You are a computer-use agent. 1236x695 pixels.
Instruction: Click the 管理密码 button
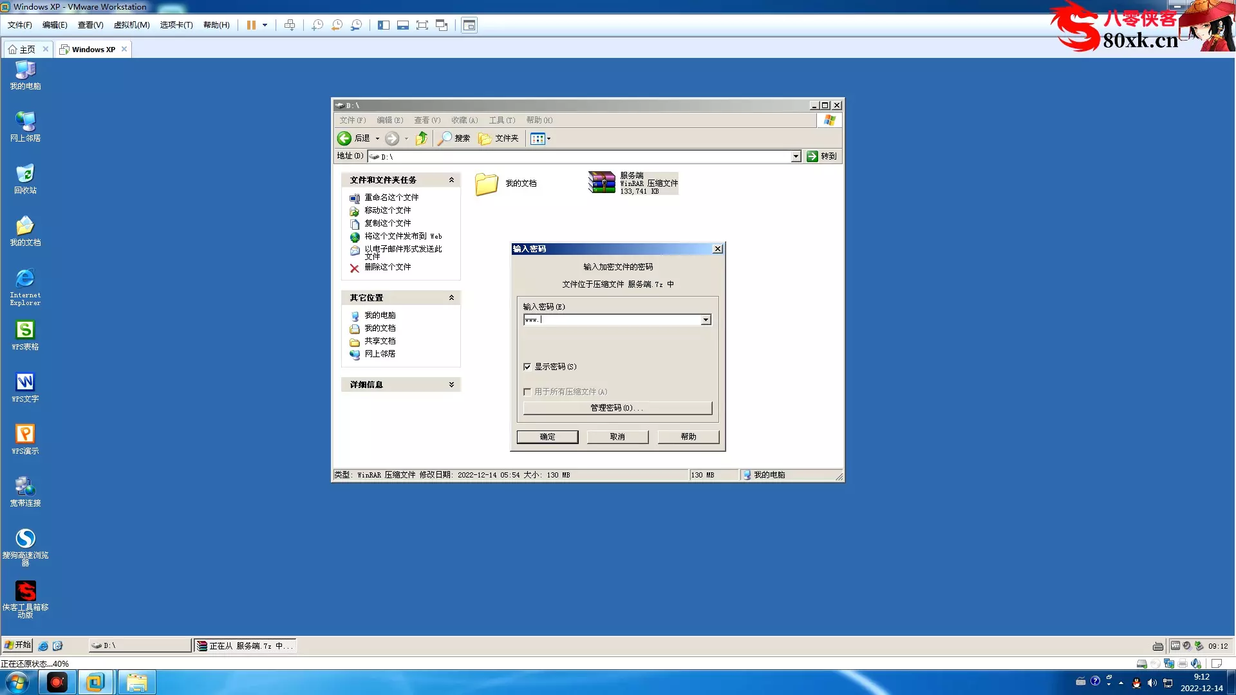(617, 408)
